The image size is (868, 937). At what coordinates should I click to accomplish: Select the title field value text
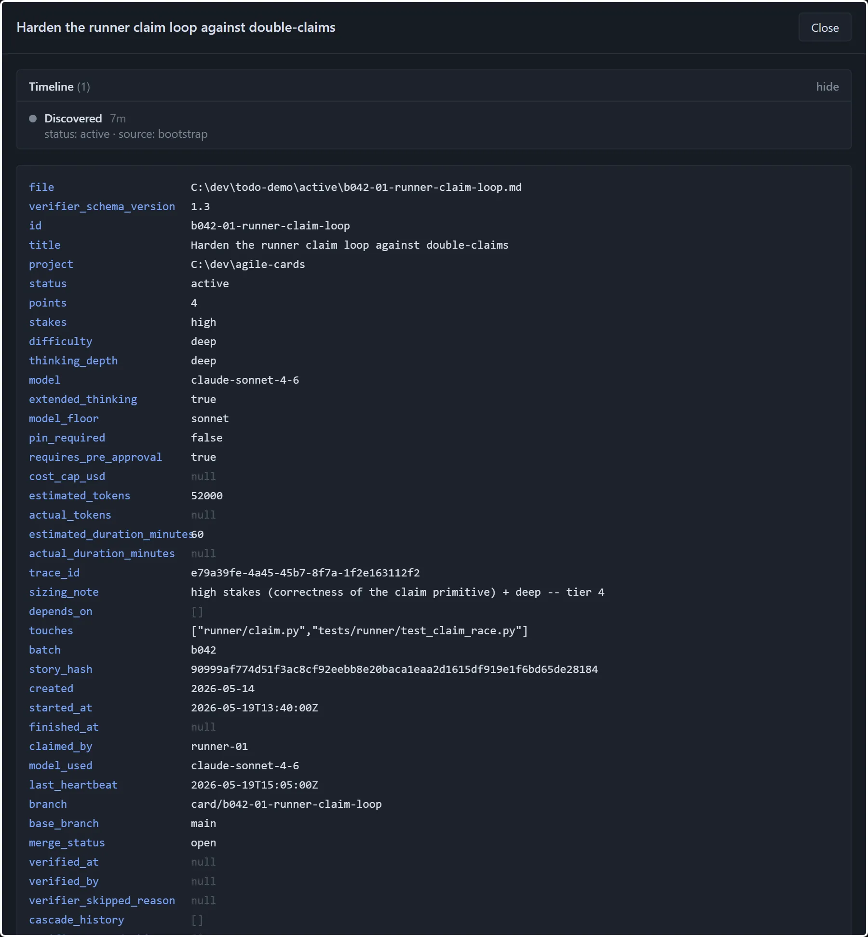click(x=350, y=245)
